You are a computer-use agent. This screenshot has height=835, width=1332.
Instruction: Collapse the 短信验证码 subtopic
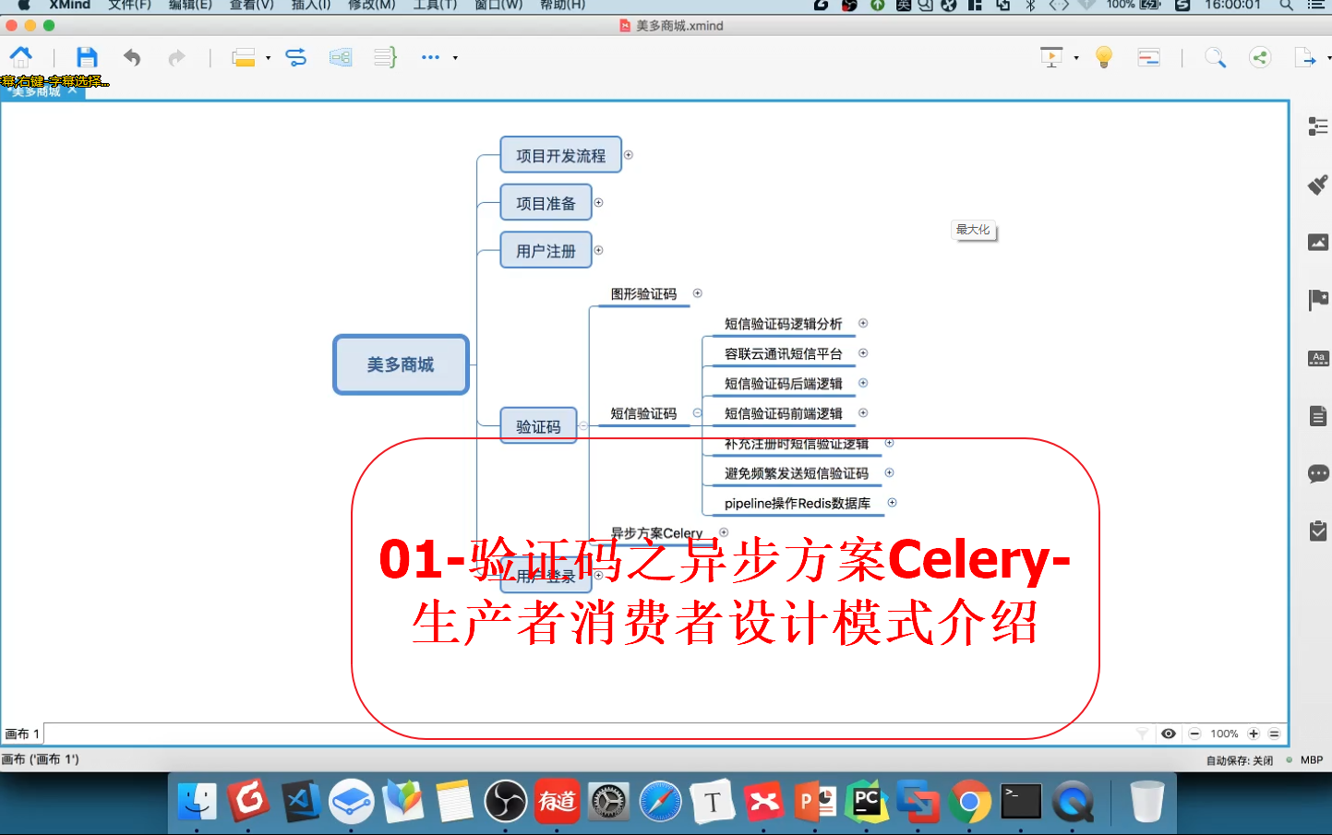pos(698,413)
